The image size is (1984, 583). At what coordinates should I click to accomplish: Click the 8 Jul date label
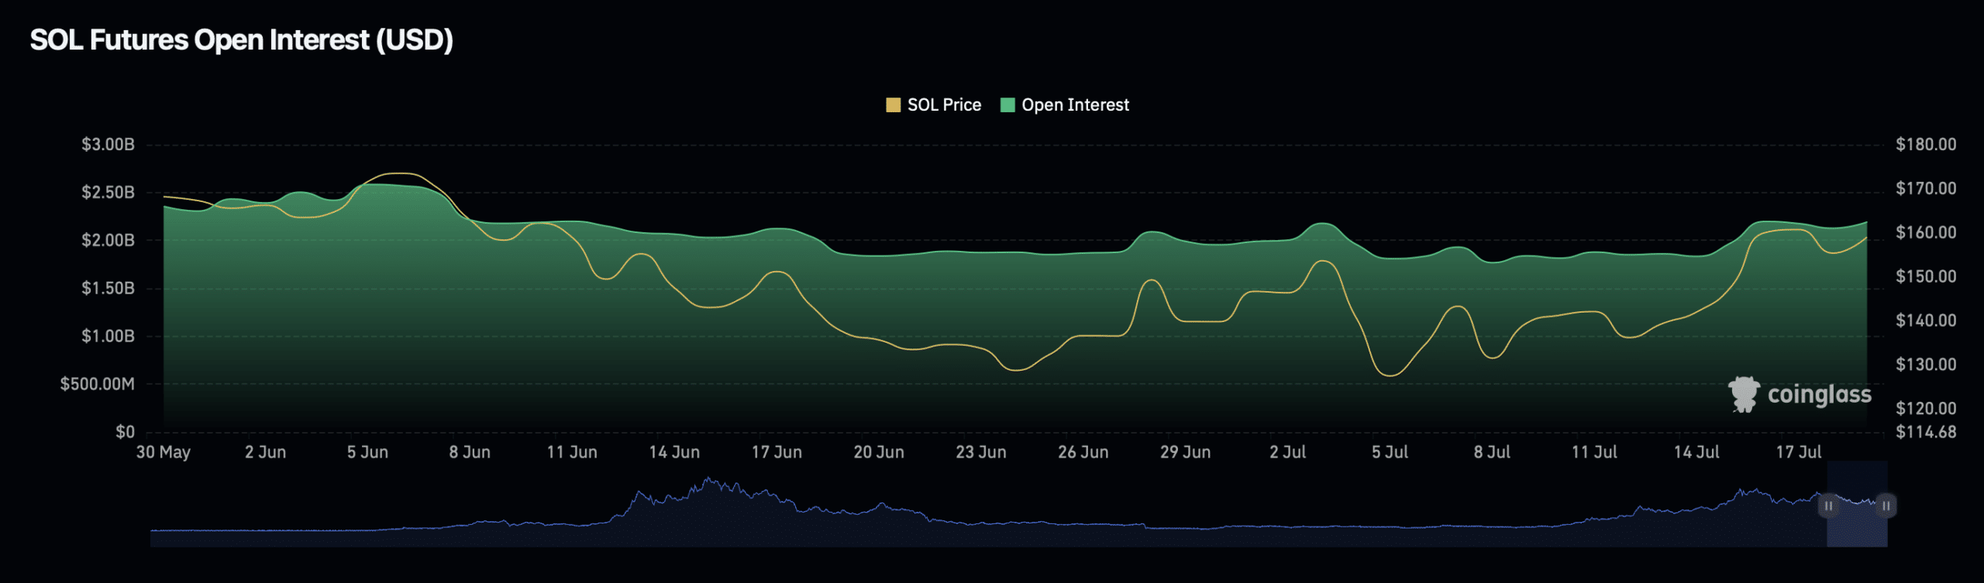(1493, 452)
